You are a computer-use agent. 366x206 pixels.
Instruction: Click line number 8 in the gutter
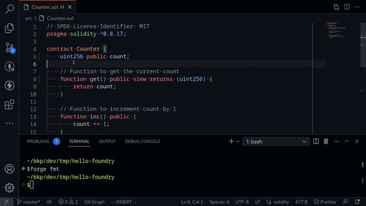(x=34, y=79)
